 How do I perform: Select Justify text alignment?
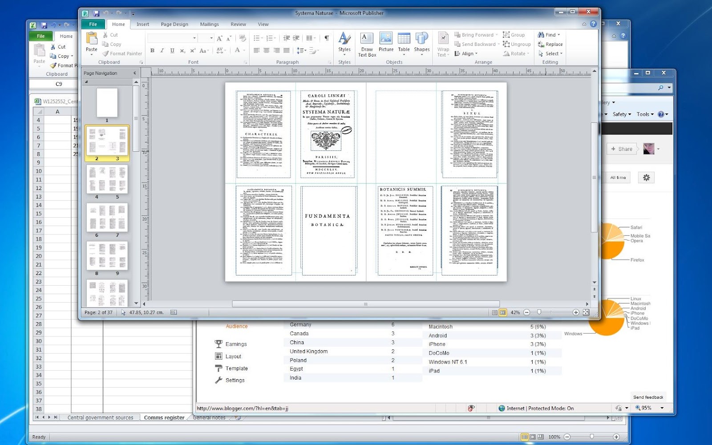[x=287, y=51]
